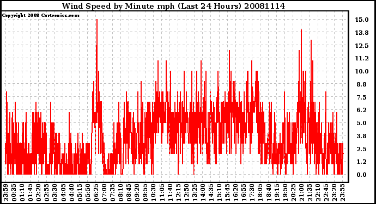The image size is (376, 204).
Task: Click the 07:00 time label
Action: tap(104, 193)
